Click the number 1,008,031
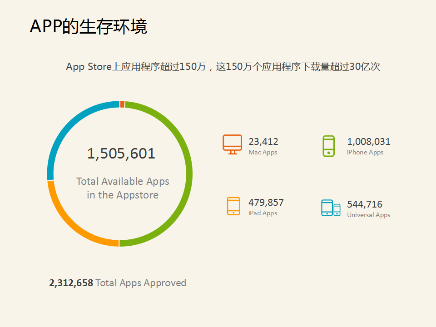 369,142
